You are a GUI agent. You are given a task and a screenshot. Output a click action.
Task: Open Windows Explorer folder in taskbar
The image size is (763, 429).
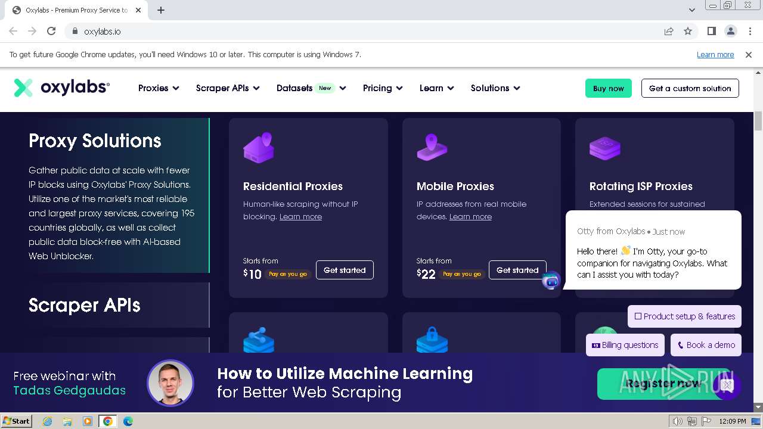[67, 421]
